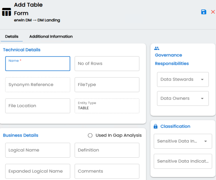This screenshot has height=180, width=216.
Task: Click the Logical Name field
Action: (x=38, y=150)
